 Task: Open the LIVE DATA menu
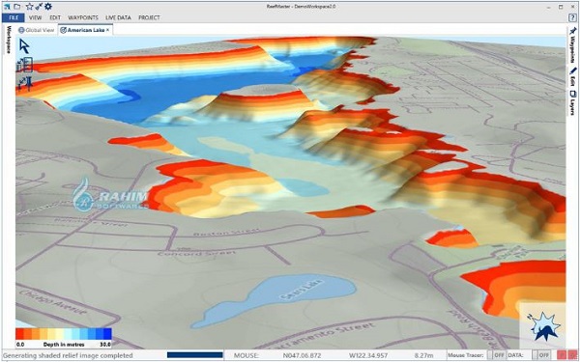pos(118,17)
